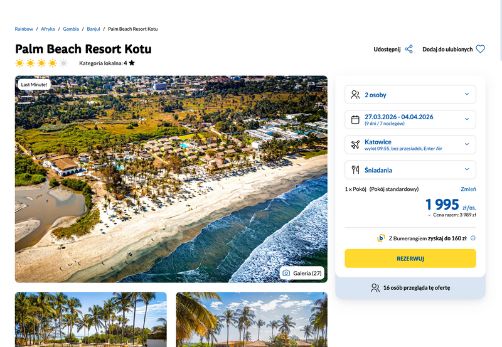Screen dimensions: 502x347
Task: Go to Afryka breadcrumb link
Action: 48,29
